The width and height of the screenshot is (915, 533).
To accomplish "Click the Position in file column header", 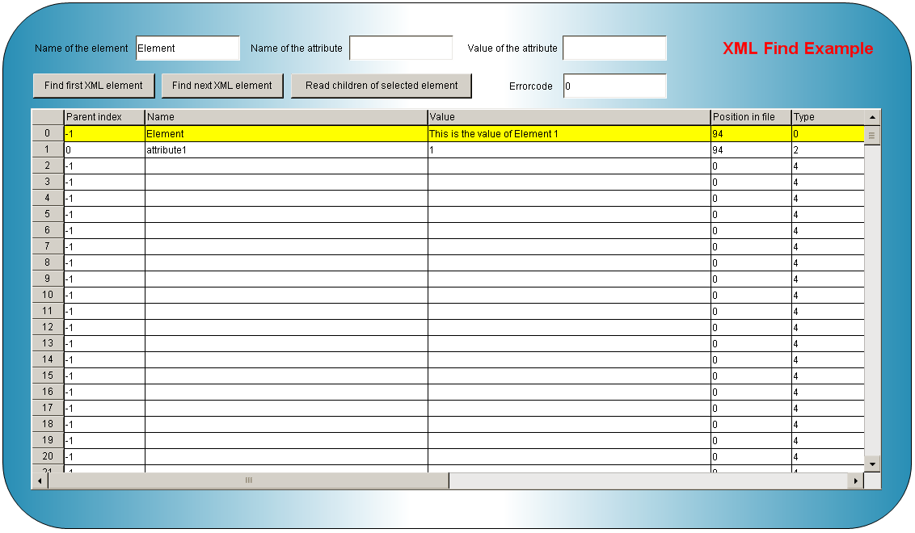I will point(751,117).
